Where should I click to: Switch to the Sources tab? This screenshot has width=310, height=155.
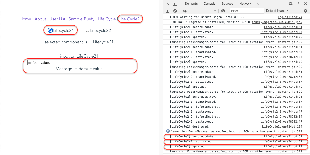coord(227,4)
